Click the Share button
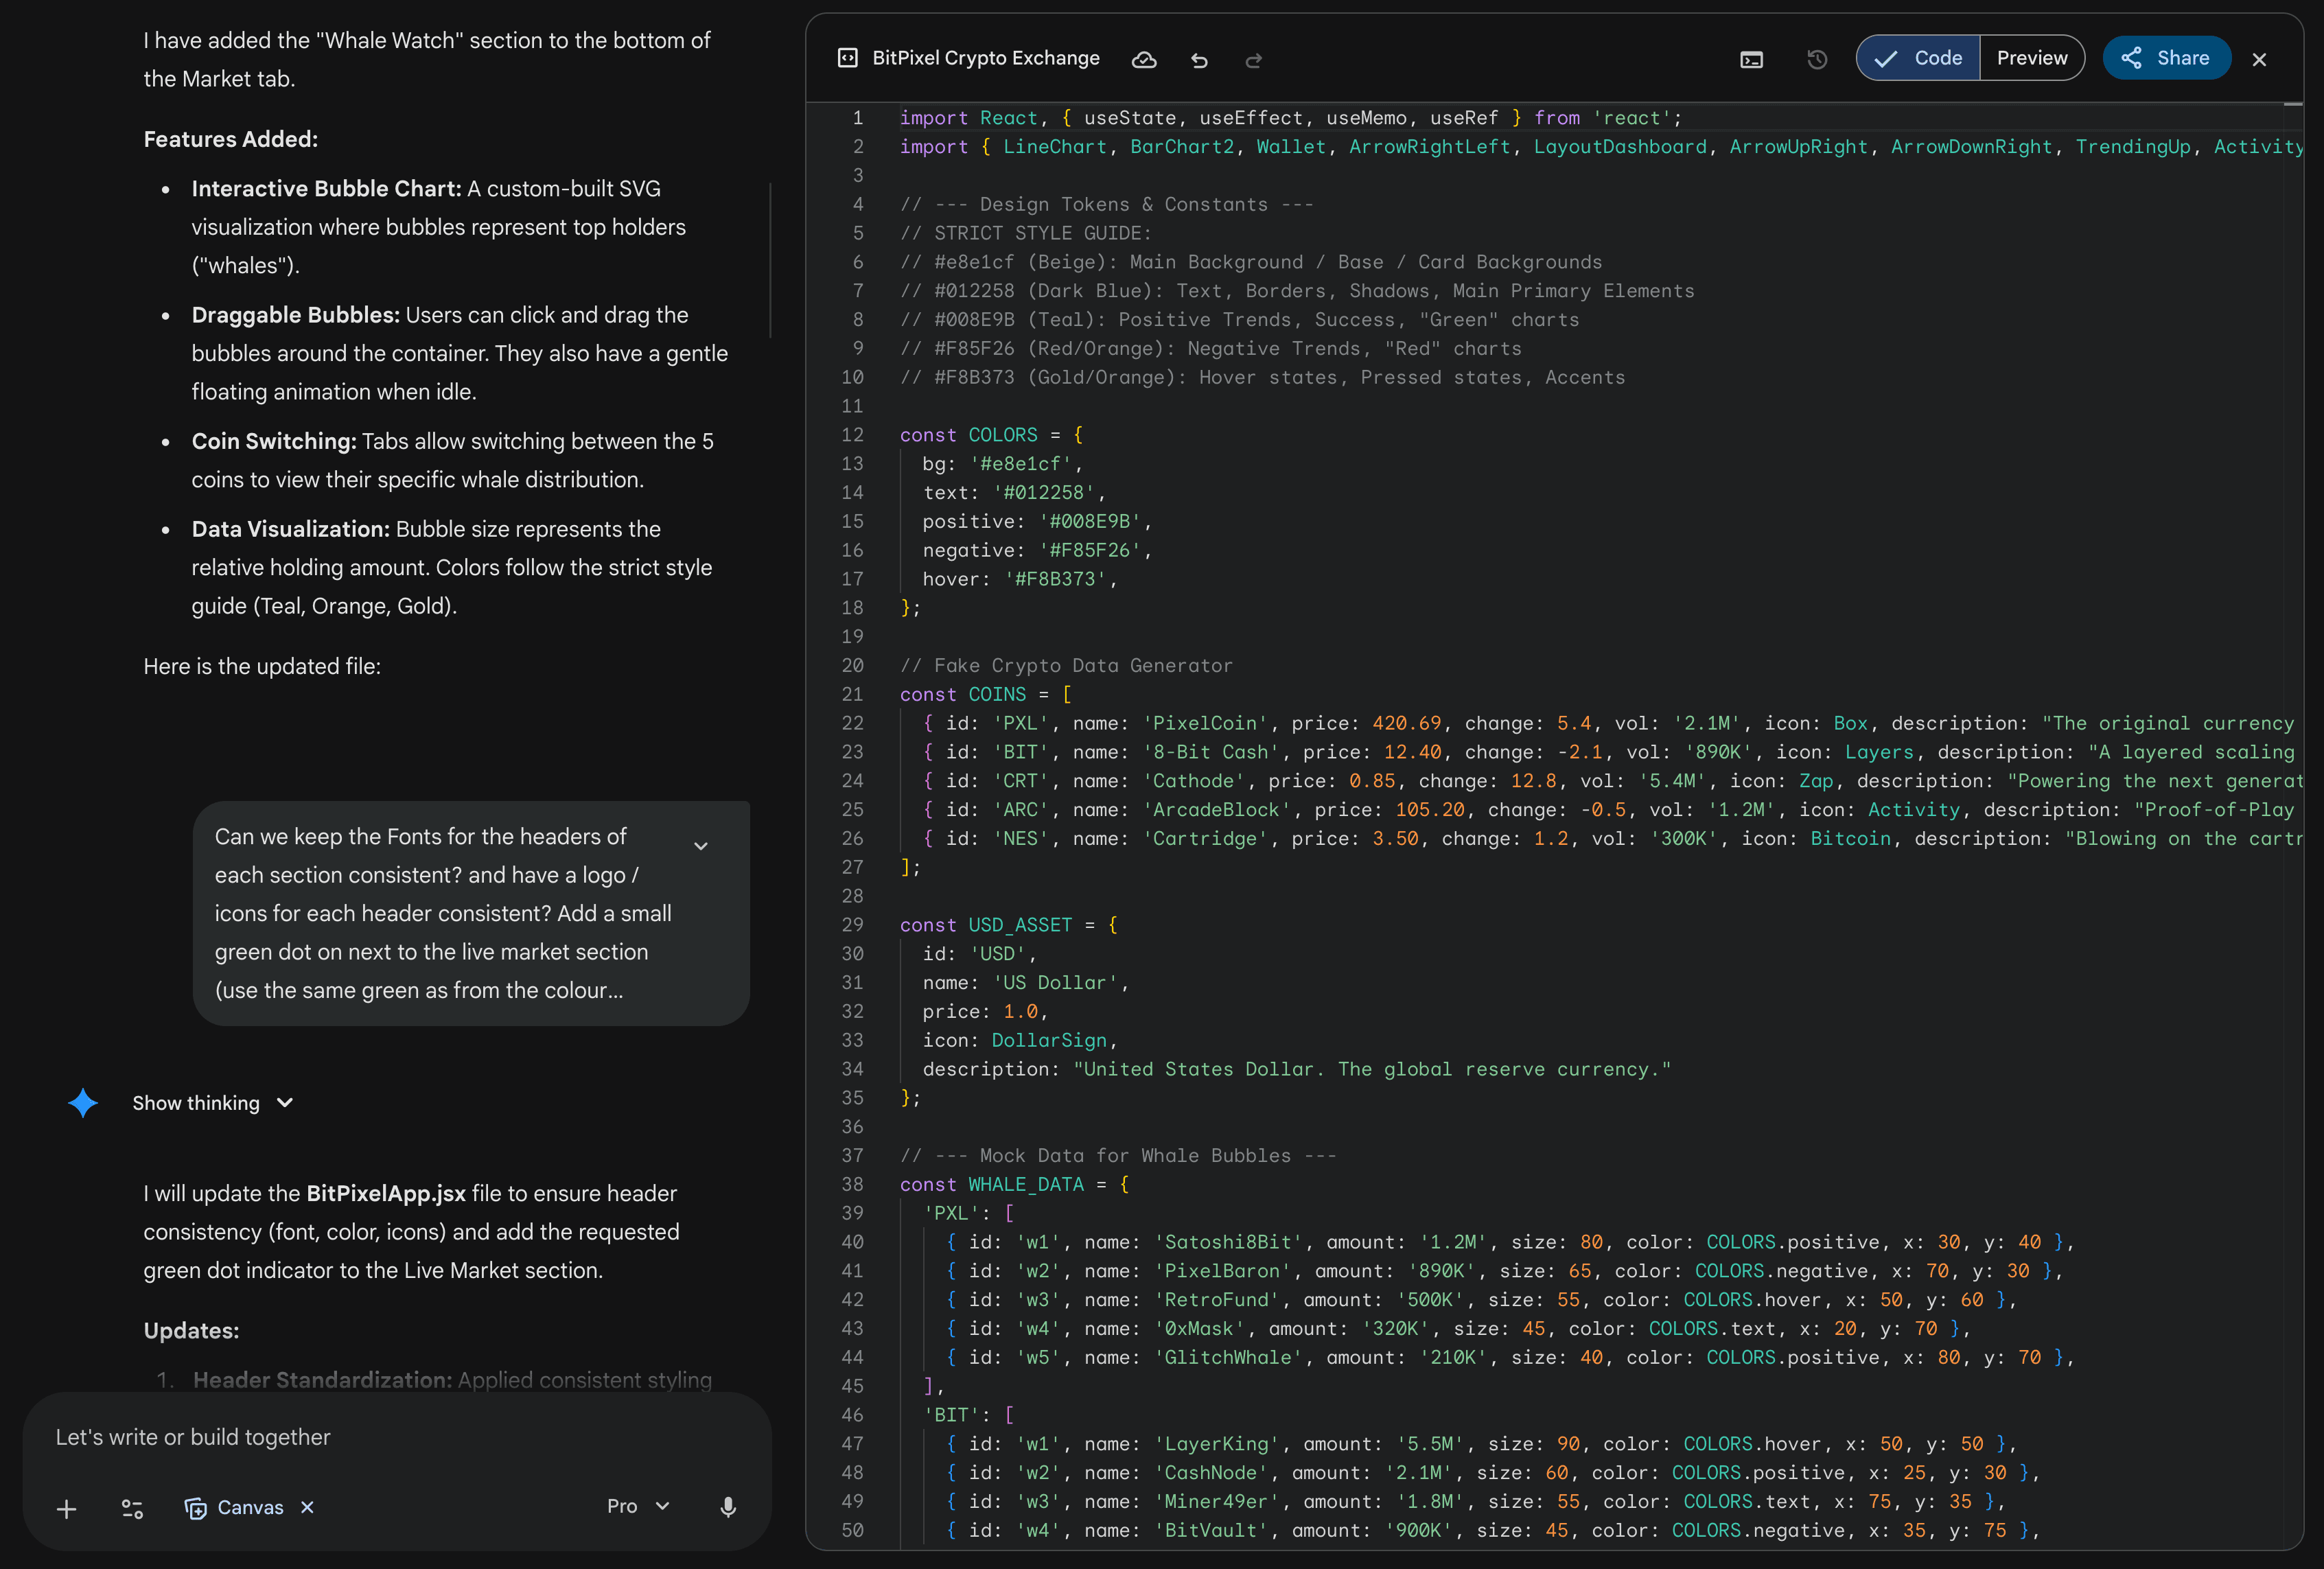Screen dimensions: 2324x1569 click(x=2166, y=59)
